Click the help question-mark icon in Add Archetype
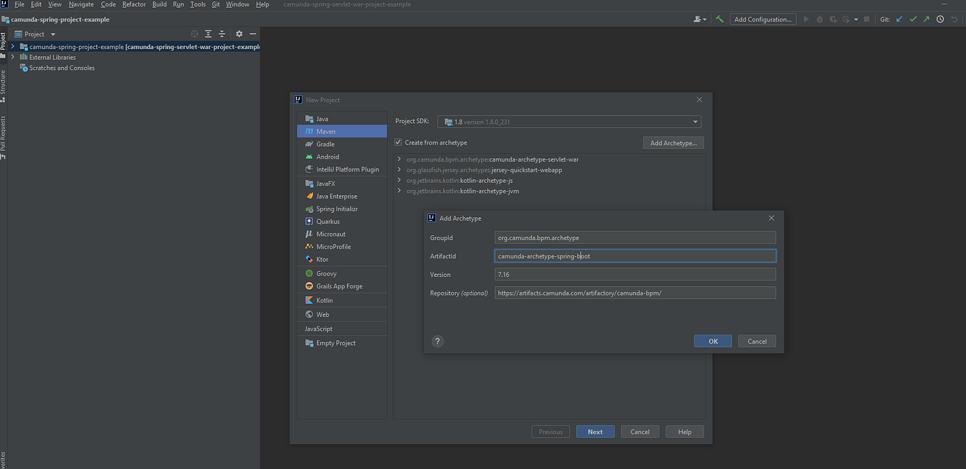This screenshot has height=469, width=966. [437, 341]
